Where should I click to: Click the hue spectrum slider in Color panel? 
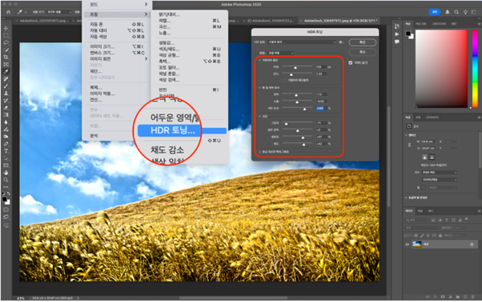(x=475, y=69)
